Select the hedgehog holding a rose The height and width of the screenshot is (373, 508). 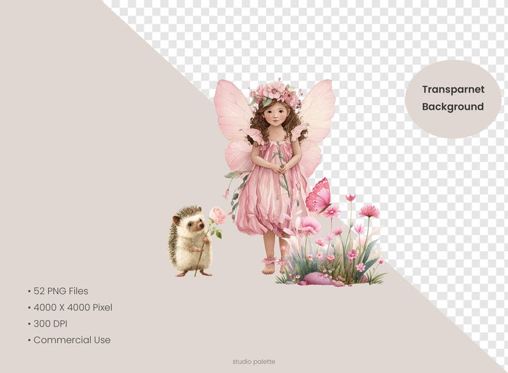click(x=196, y=241)
